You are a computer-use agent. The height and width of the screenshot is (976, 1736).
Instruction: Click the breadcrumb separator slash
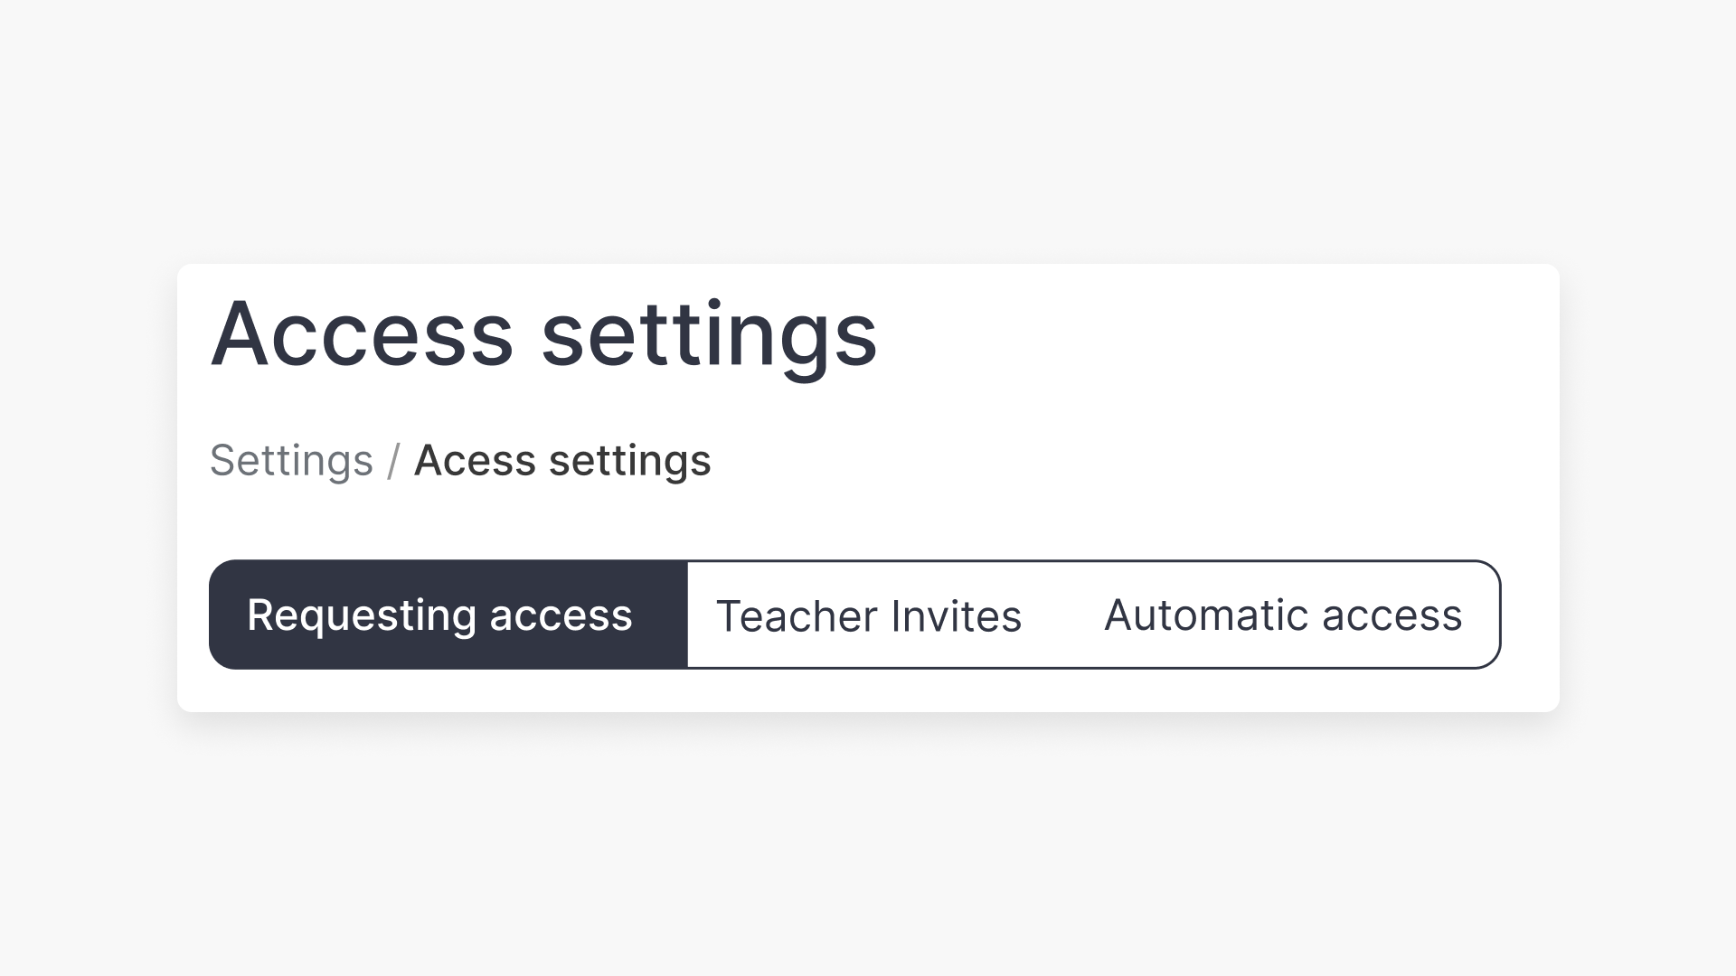pos(394,461)
